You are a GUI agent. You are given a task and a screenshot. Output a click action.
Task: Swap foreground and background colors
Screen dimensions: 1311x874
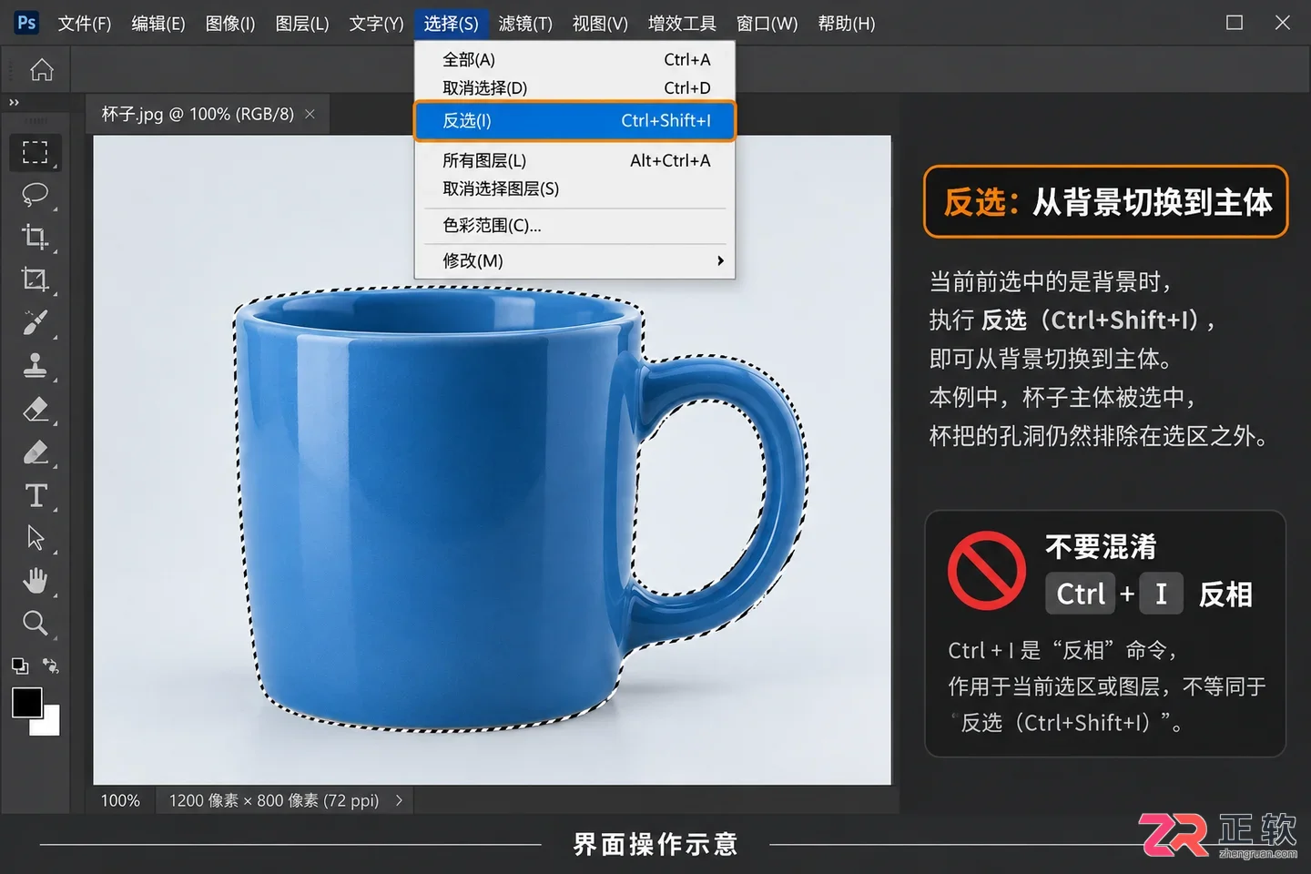(51, 666)
